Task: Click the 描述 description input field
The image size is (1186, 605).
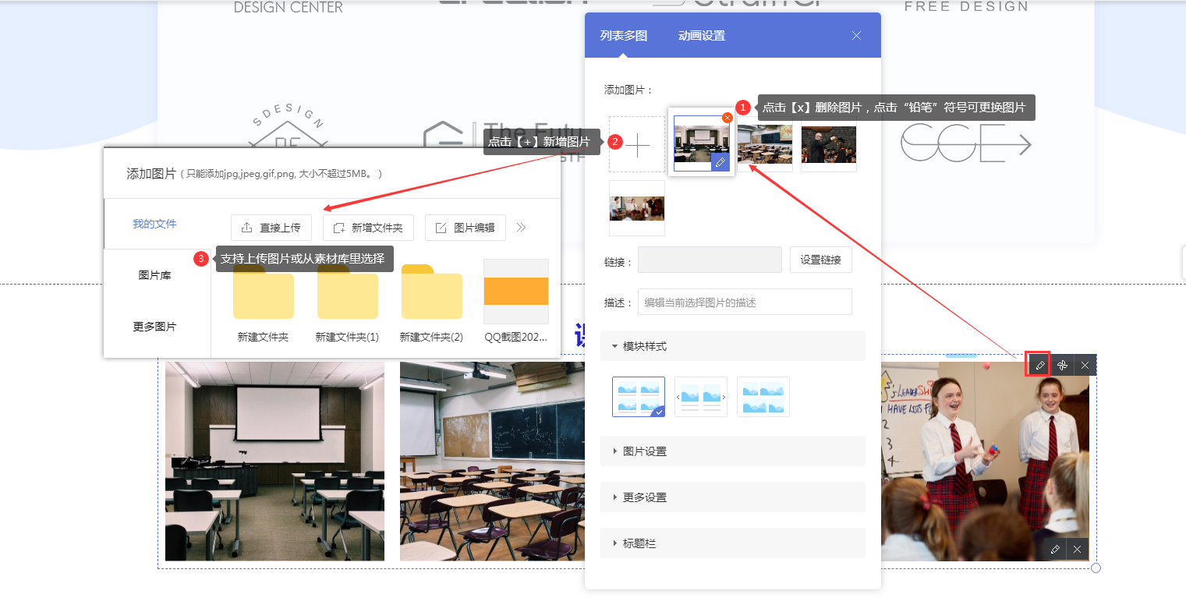Action: (745, 302)
